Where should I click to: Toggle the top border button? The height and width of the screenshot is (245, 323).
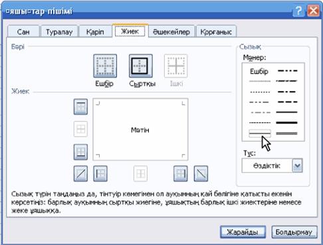click(x=80, y=107)
